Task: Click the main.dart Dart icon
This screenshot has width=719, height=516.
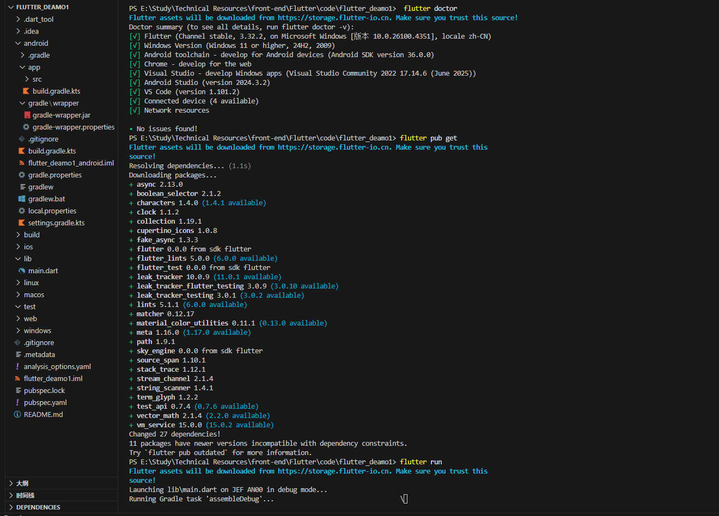Action: pyautogui.click(x=22, y=271)
